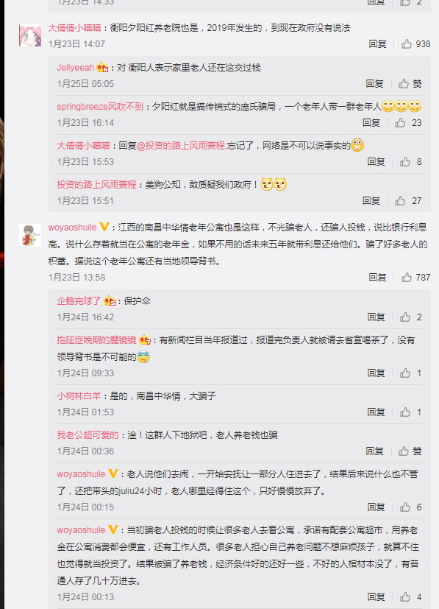
Task: Click the Jellyeeah username
Action: click(x=75, y=68)
